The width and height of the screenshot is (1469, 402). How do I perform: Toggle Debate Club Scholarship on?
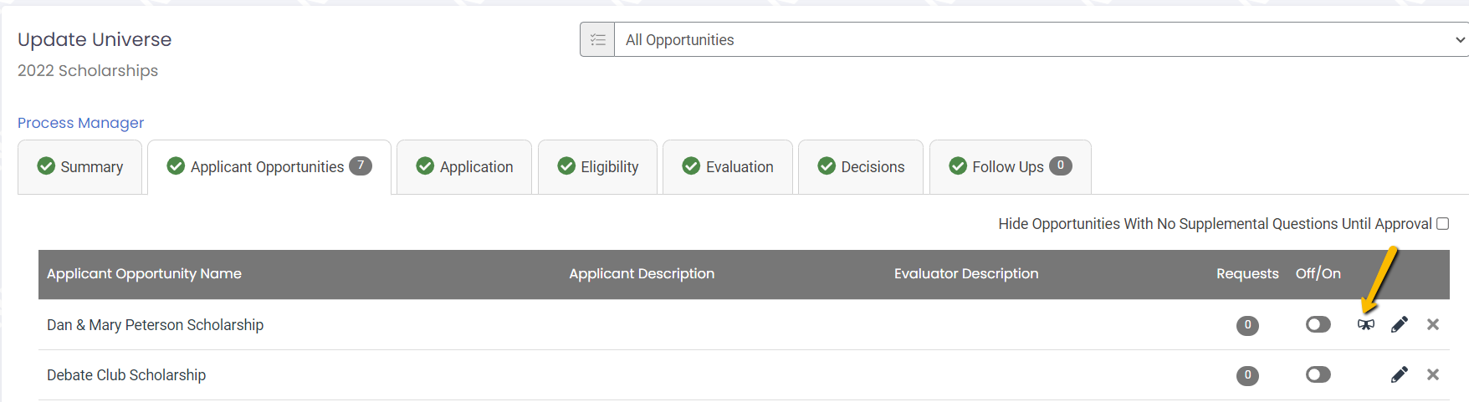pyautogui.click(x=1318, y=374)
